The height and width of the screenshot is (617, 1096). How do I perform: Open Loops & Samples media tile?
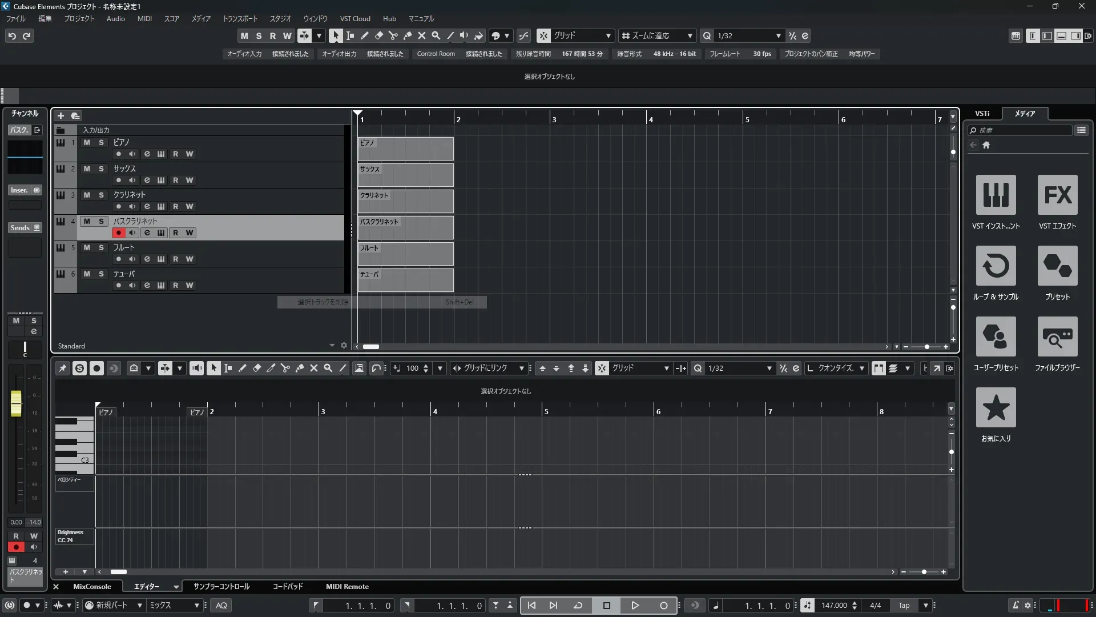click(x=996, y=266)
